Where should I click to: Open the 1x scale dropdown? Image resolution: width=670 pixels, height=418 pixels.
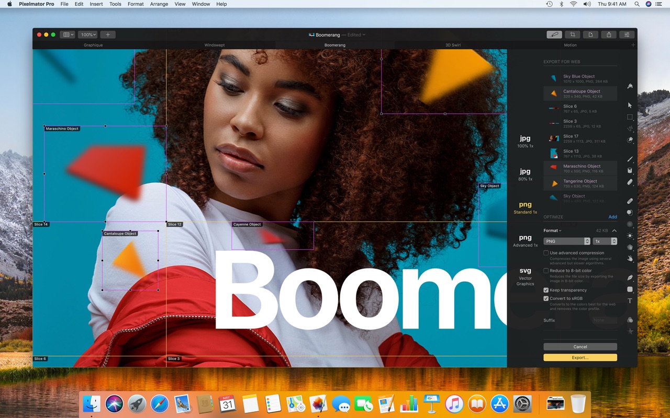[605, 241]
